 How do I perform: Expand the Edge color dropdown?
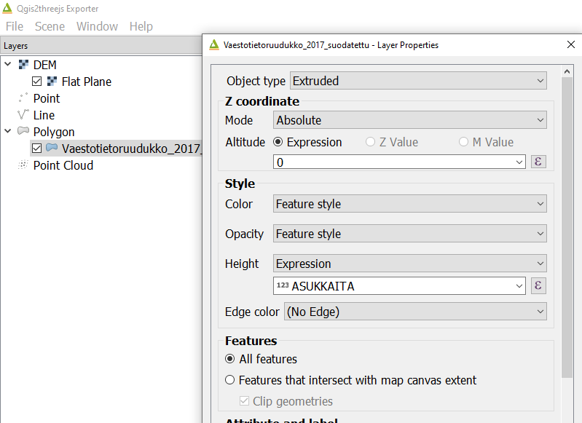[415, 312]
